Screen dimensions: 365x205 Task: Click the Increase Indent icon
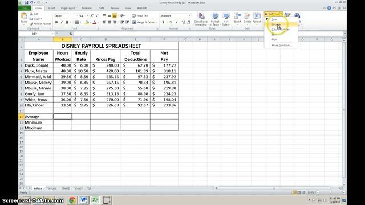127,22
